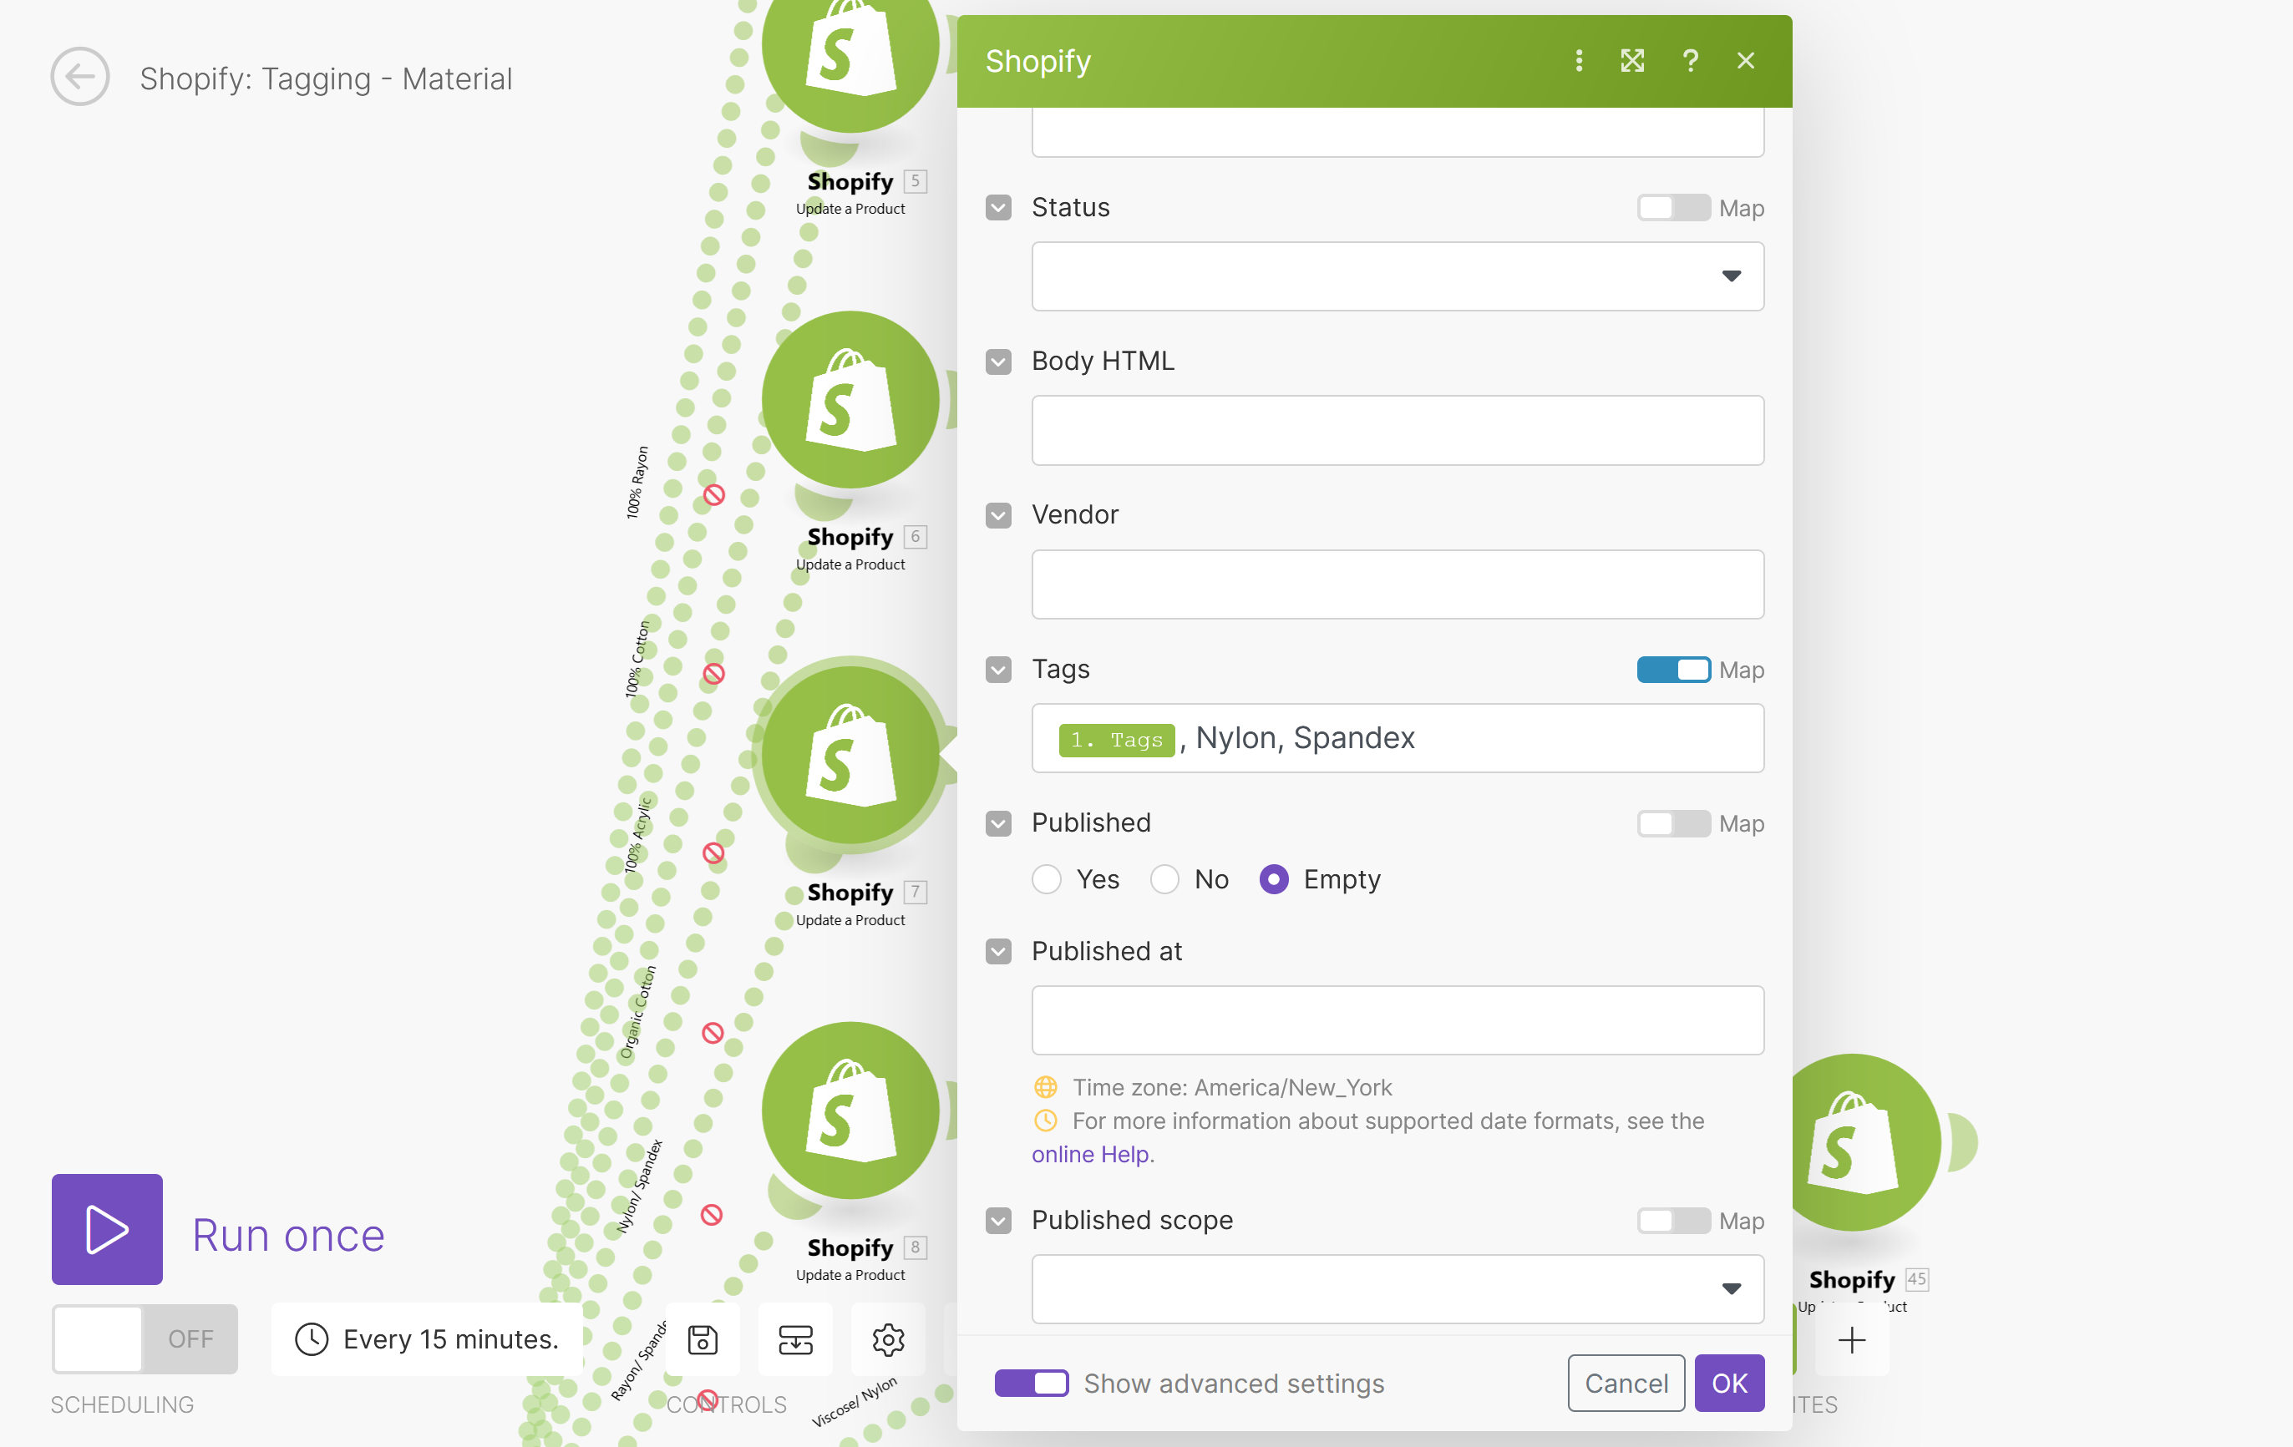The width and height of the screenshot is (2293, 1447).
Task: Confirm with the OK button
Action: 1729,1384
